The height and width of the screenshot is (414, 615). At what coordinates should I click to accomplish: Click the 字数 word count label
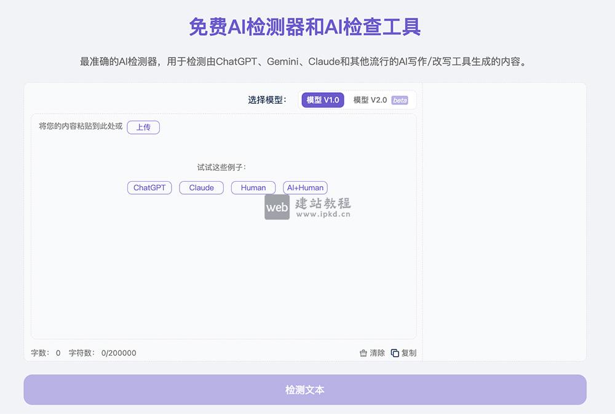[x=40, y=353]
